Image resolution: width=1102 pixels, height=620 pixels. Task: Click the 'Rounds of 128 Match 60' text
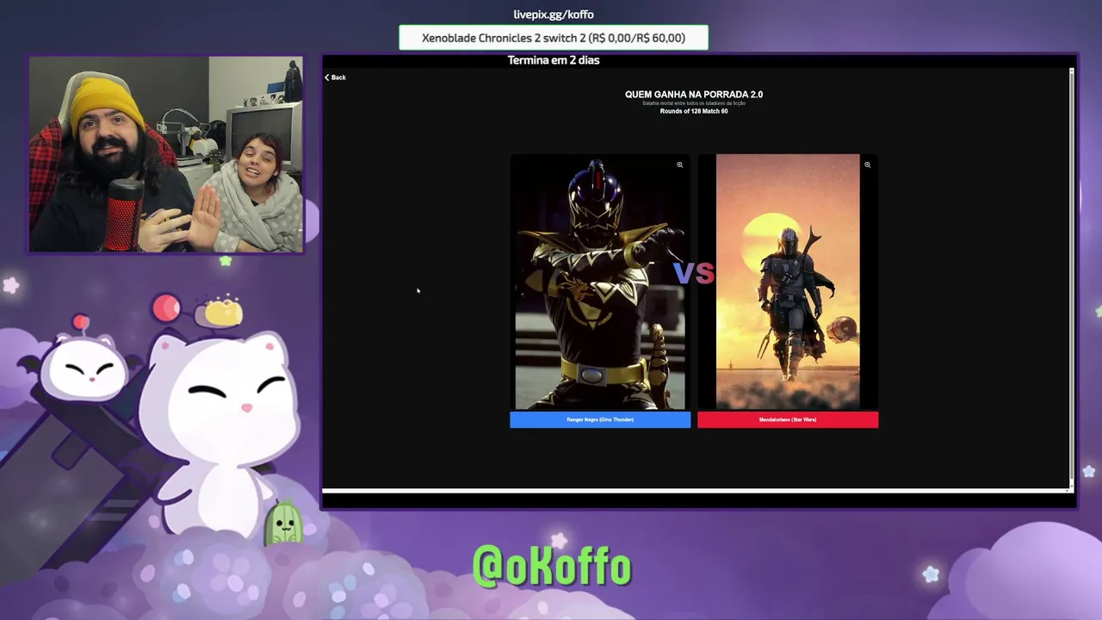pyautogui.click(x=694, y=111)
